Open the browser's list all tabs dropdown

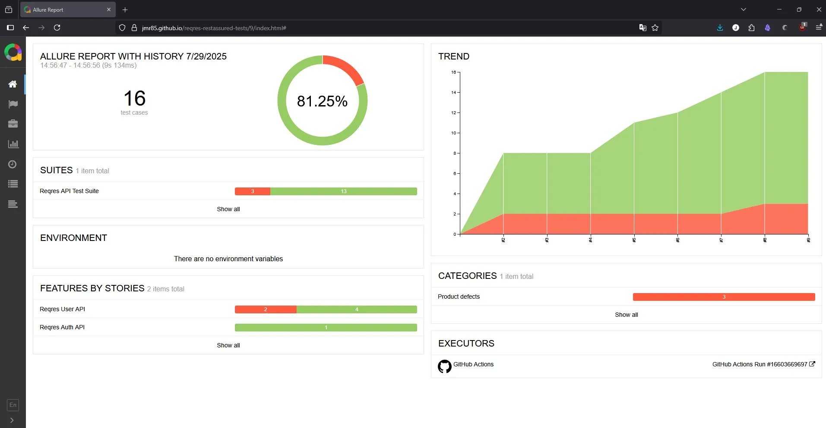pyautogui.click(x=743, y=9)
